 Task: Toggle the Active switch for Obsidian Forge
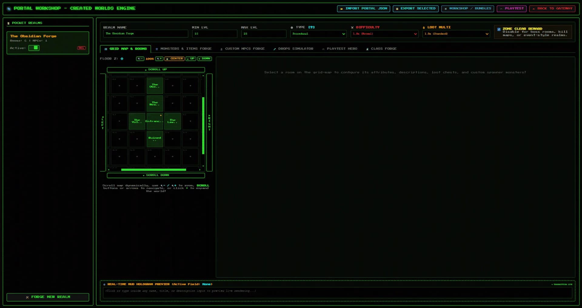click(34, 48)
